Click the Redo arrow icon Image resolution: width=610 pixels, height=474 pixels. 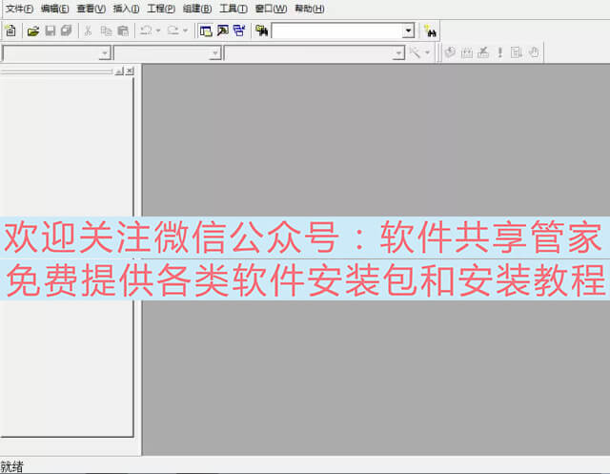pos(173,31)
